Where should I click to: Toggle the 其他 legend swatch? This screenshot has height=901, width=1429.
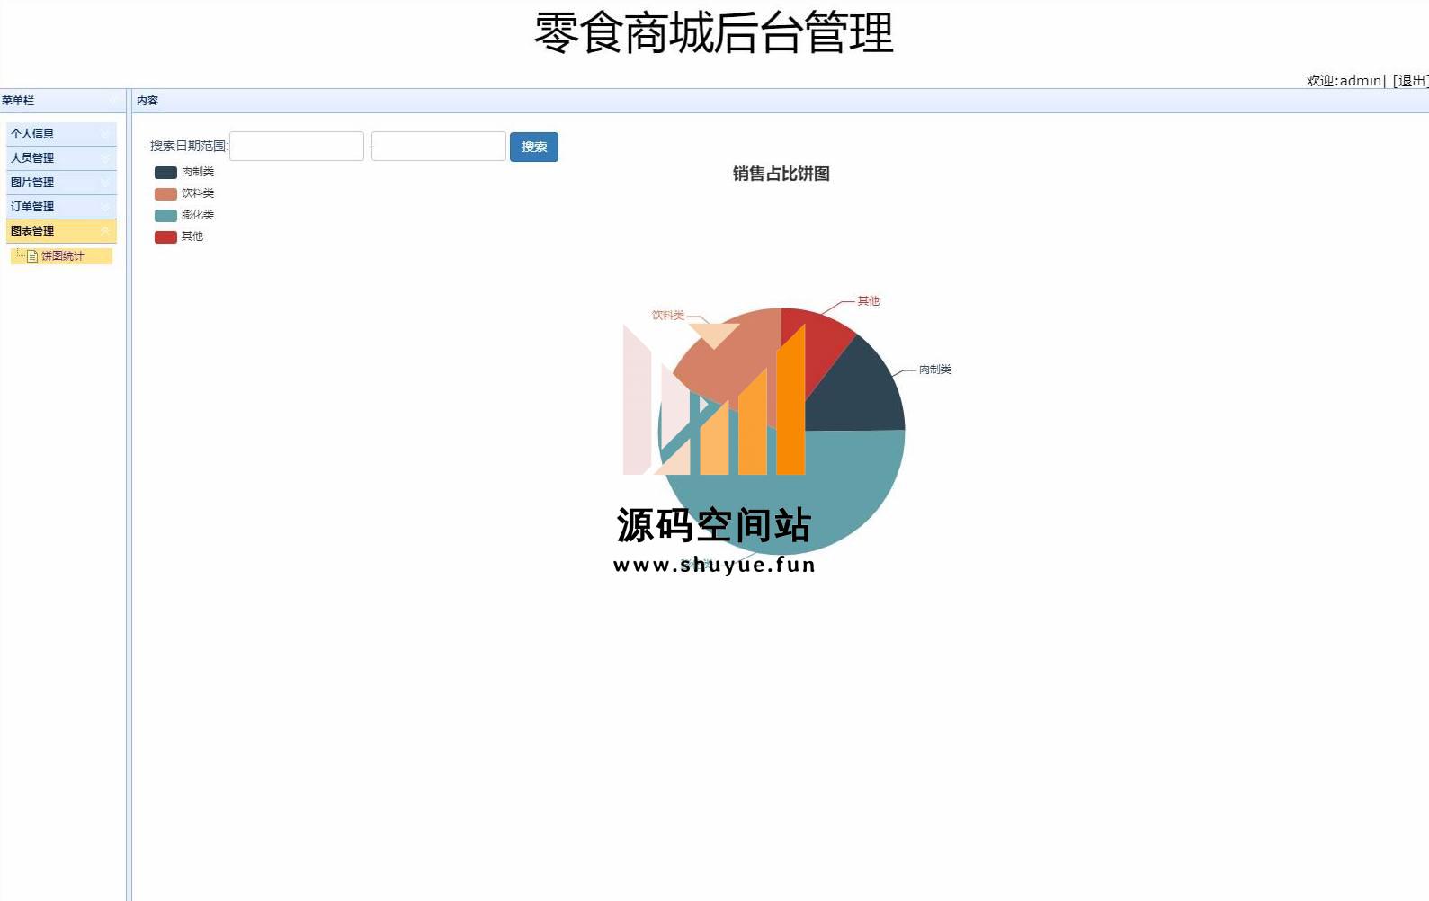coord(165,236)
